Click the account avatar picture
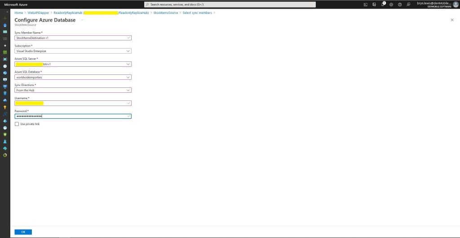 coord(456,4)
